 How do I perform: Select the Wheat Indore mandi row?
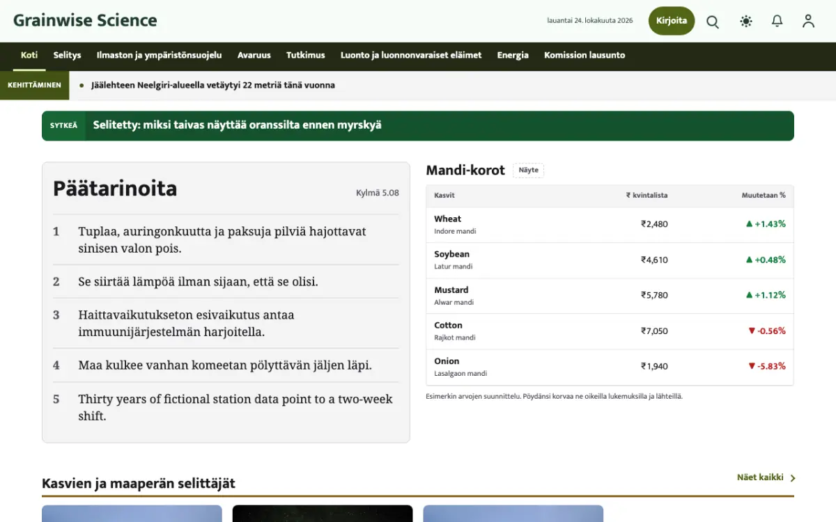click(x=610, y=225)
